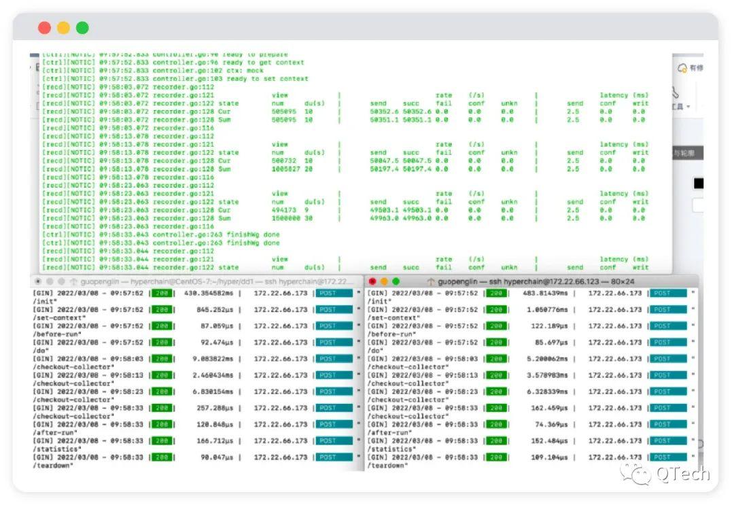This screenshot has width=734, height=507.
Task: Select the tool icon above the 工具 label
Action: [676, 92]
